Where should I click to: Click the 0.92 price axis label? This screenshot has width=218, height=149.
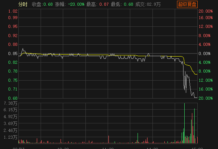pyautogui.click(x=13, y=36)
